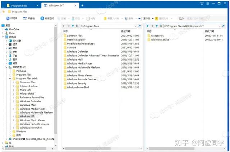Select DVD drive (D:) in tree

tap(31, 139)
